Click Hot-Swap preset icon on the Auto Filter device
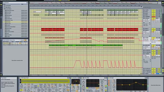The height and width of the screenshot is (92, 164). point(105,78)
